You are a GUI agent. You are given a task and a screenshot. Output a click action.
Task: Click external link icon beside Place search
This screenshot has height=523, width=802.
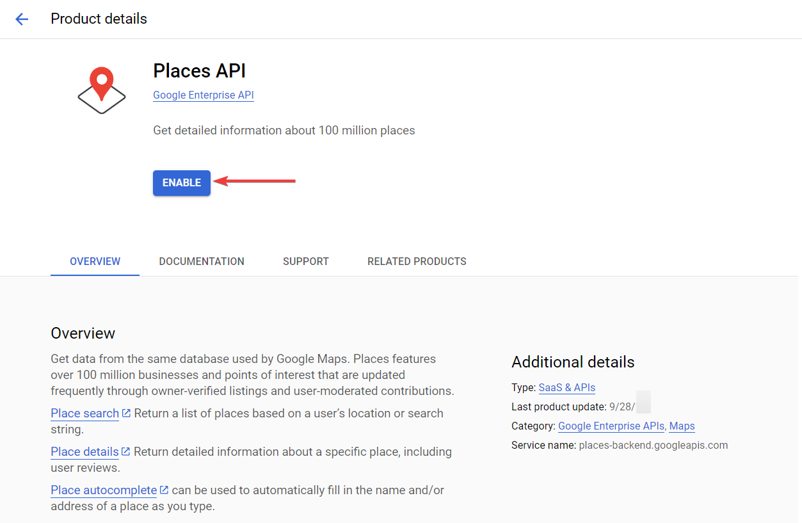(126, 413)
